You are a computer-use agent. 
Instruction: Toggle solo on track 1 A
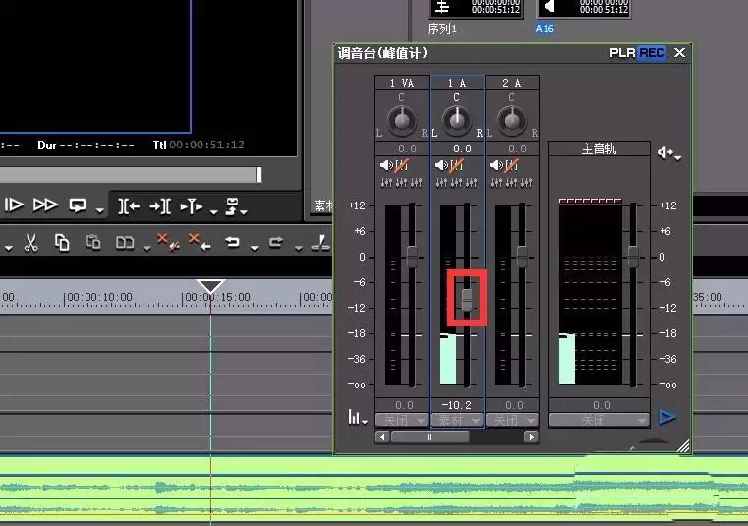coord(457,165)
